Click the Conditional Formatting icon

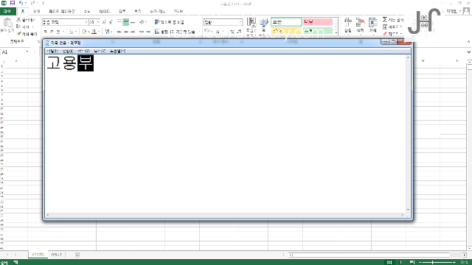coord(251,22)
